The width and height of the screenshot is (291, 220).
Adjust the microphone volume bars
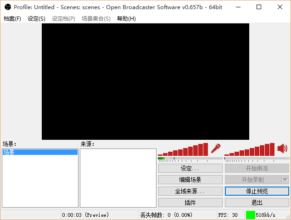pos(183,150)
